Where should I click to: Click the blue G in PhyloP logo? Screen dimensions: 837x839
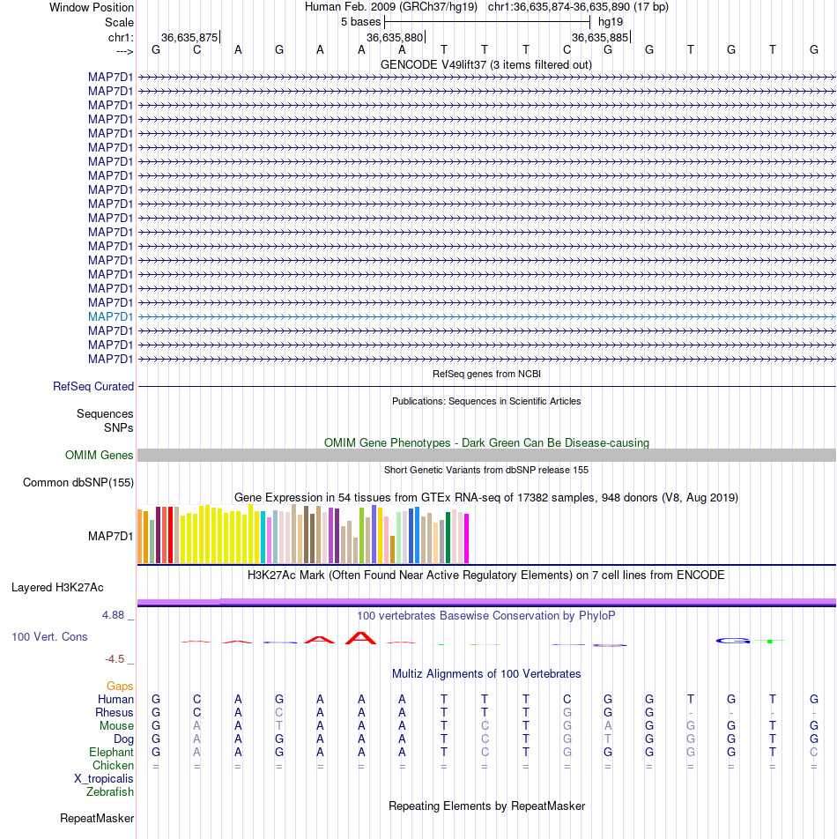[x=733, y=641]
